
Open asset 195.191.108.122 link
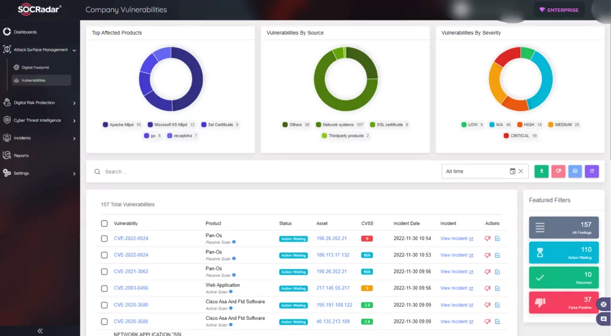(x=334, y=305)
